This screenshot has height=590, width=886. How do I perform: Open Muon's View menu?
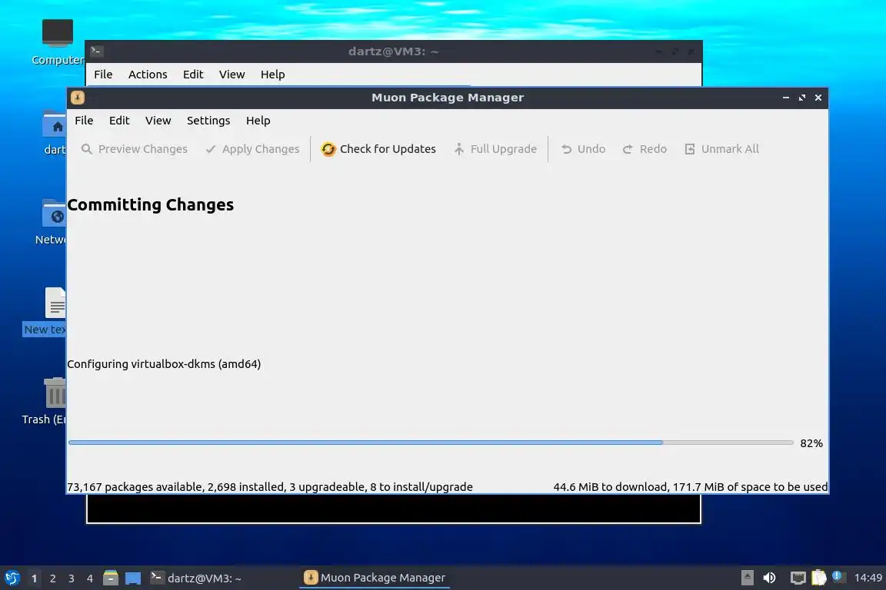[158, 121]
